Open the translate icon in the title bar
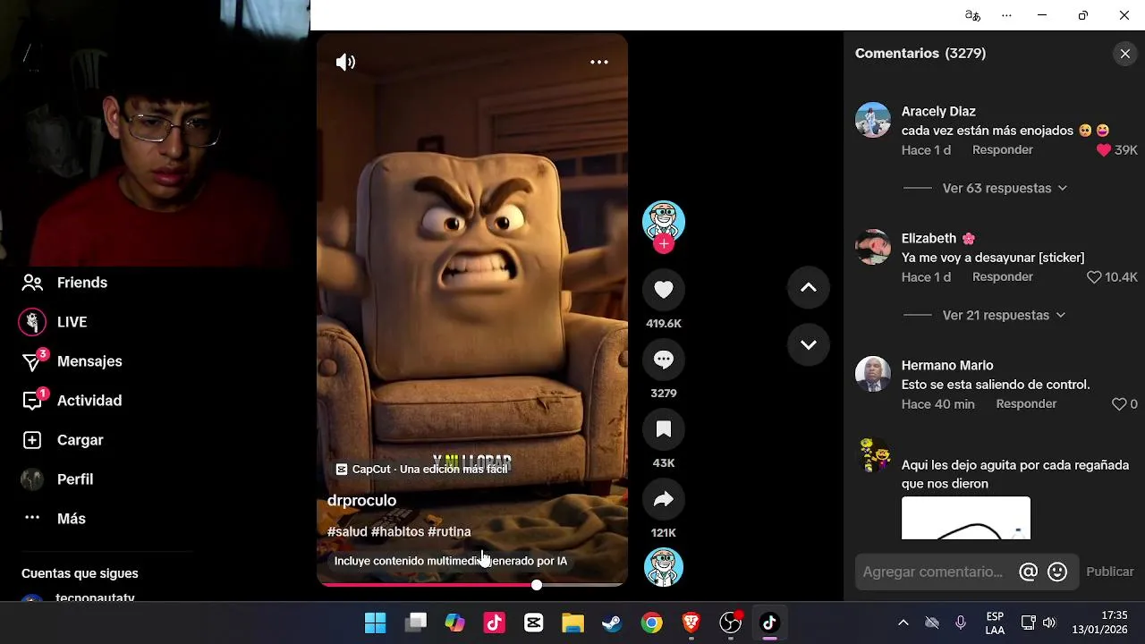This screenshot has height=644, width=1145. click(972, 15)
